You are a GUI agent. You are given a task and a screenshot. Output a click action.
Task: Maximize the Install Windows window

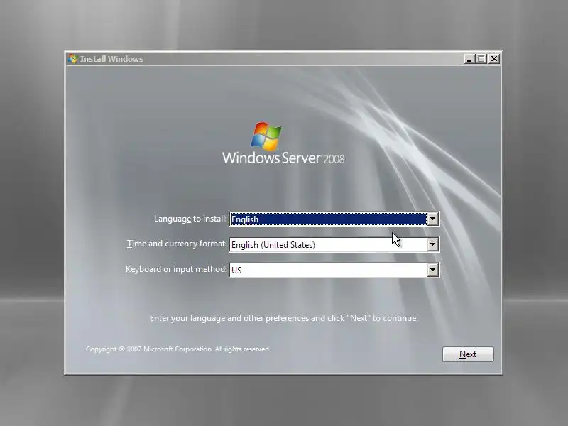[481, 59]
